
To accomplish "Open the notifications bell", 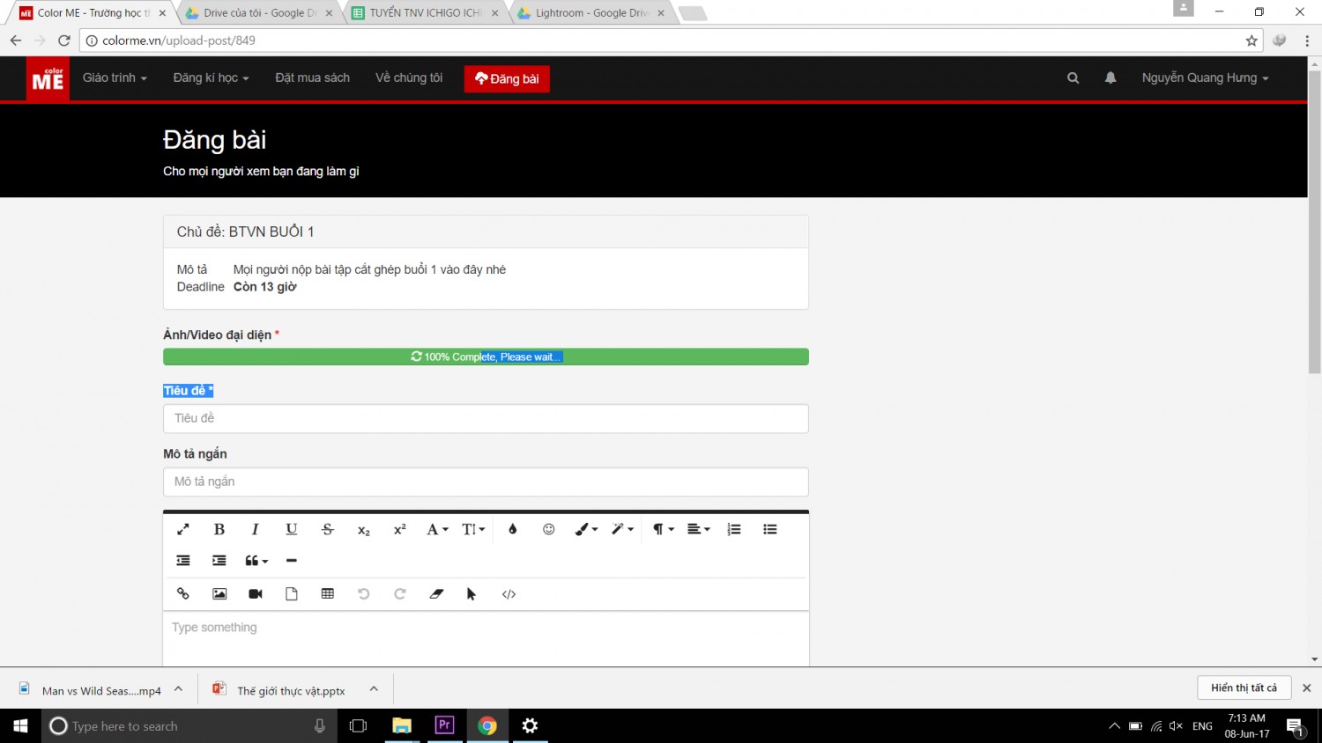I will coord(1110,78).
